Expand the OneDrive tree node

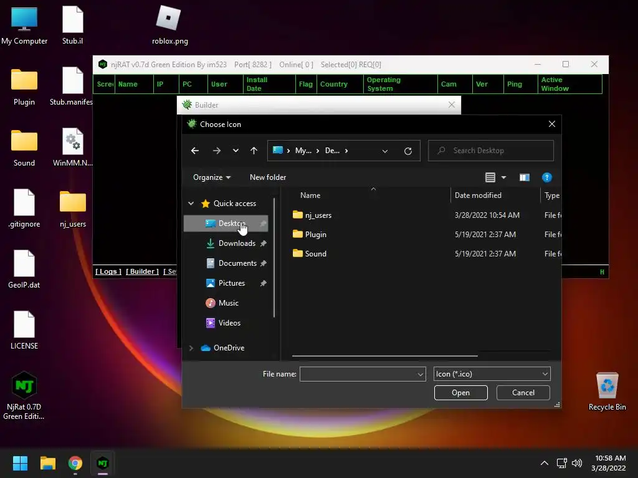coord(191,348)
